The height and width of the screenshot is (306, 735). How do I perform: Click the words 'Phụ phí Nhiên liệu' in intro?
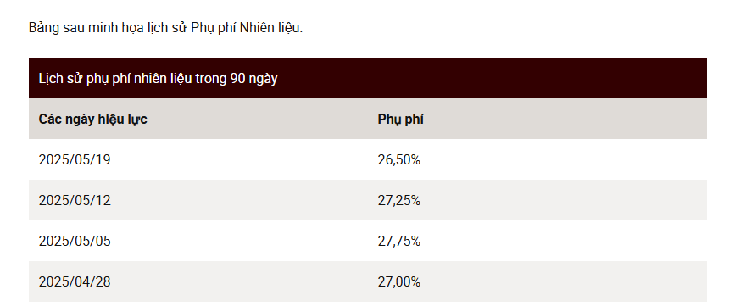coord(247,28)
